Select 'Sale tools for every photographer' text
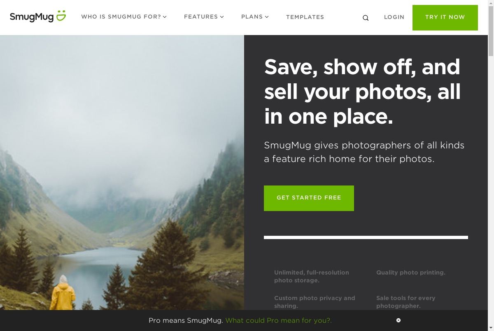 click(x=405, y=302)
